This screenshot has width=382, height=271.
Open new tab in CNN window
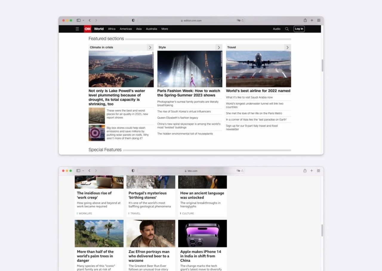pyautogui.click(x=312, y=20)
